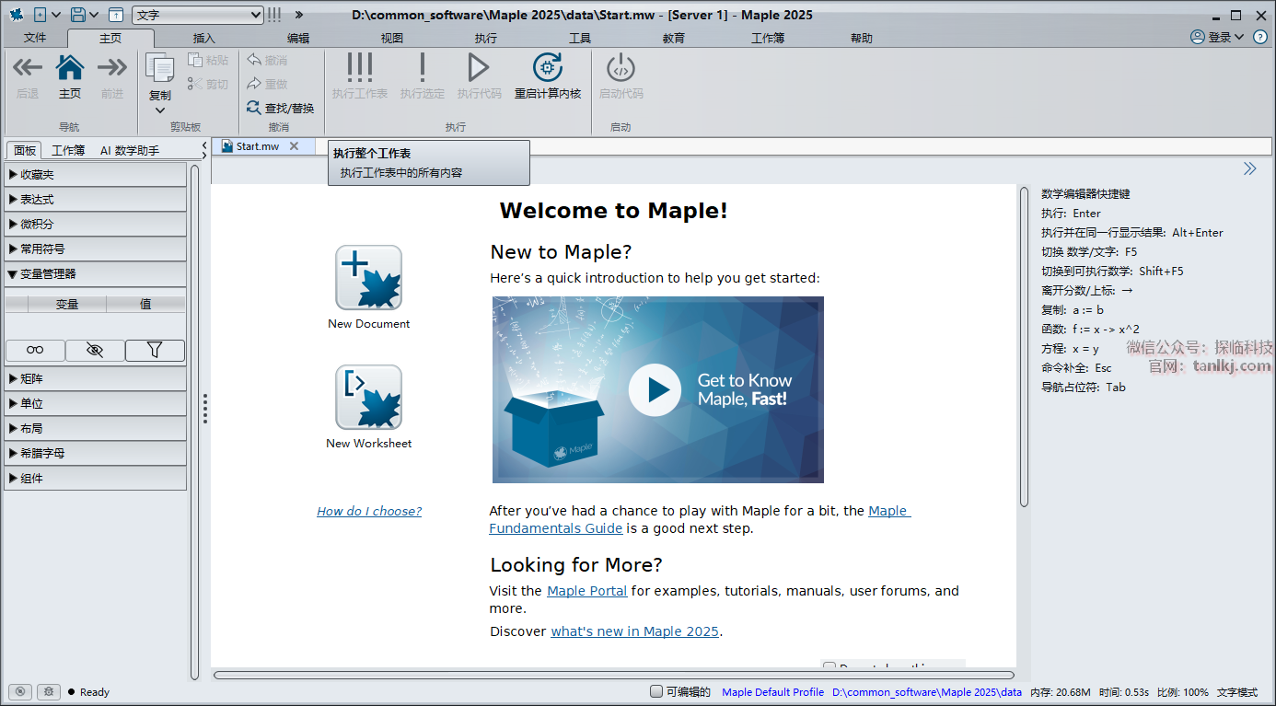Click the filter funnel icon in variable manager
This screenshot has height=706, width=1276.
[x=155, y=350]
